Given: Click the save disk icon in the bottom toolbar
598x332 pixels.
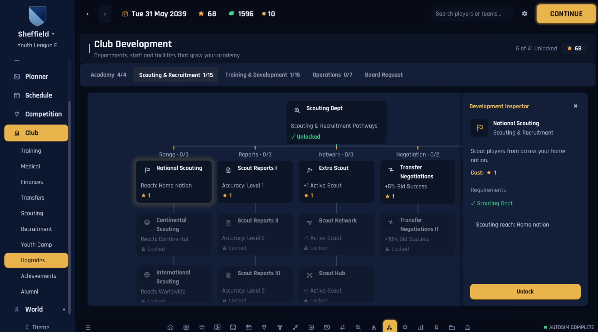Looking at the screenshot, I should [233, 327].
